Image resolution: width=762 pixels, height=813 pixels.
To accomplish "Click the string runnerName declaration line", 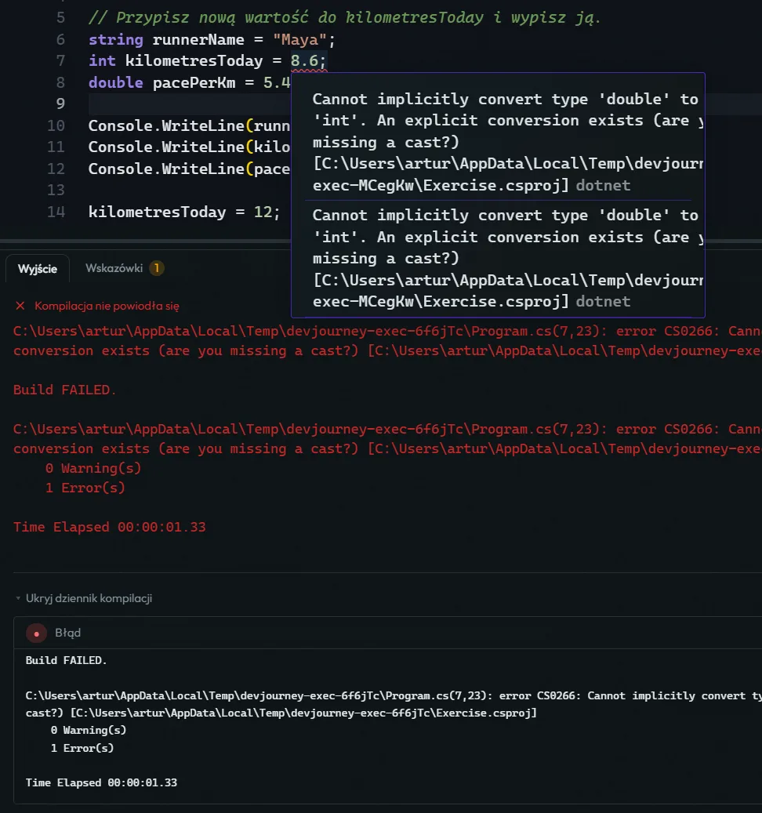I will [212, 39].
